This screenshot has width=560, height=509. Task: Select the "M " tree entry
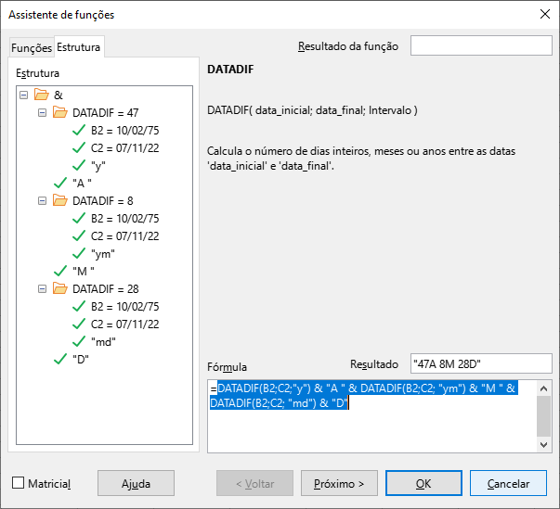pos(84,271)
